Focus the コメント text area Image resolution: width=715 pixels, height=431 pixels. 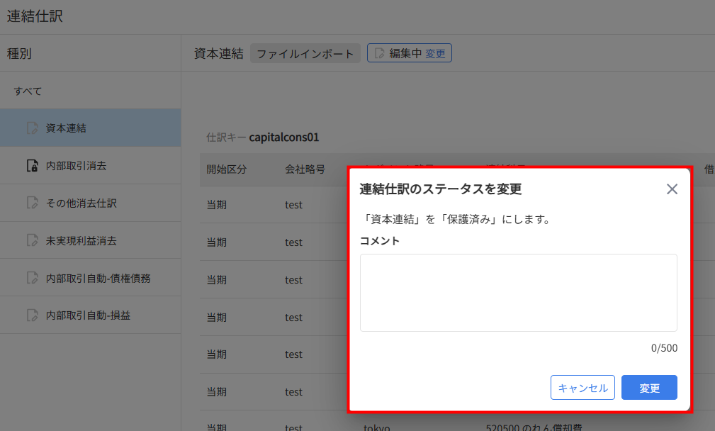point(518,292)
